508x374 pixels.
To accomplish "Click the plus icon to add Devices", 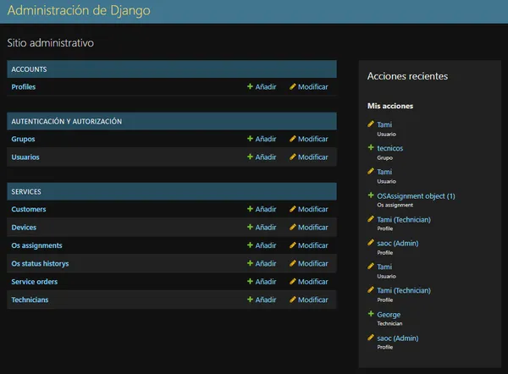I will click(250, 227).
